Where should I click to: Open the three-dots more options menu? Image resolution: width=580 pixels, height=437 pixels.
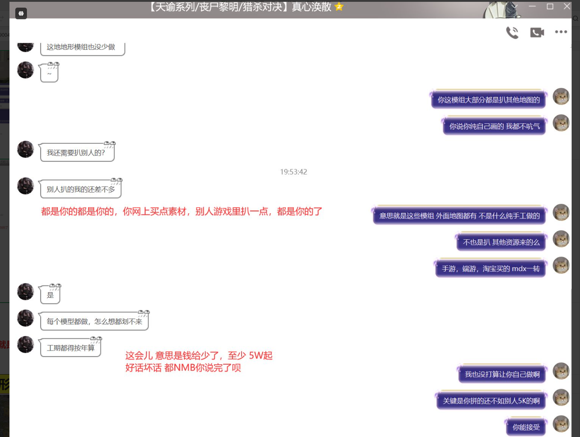point(561,32)
